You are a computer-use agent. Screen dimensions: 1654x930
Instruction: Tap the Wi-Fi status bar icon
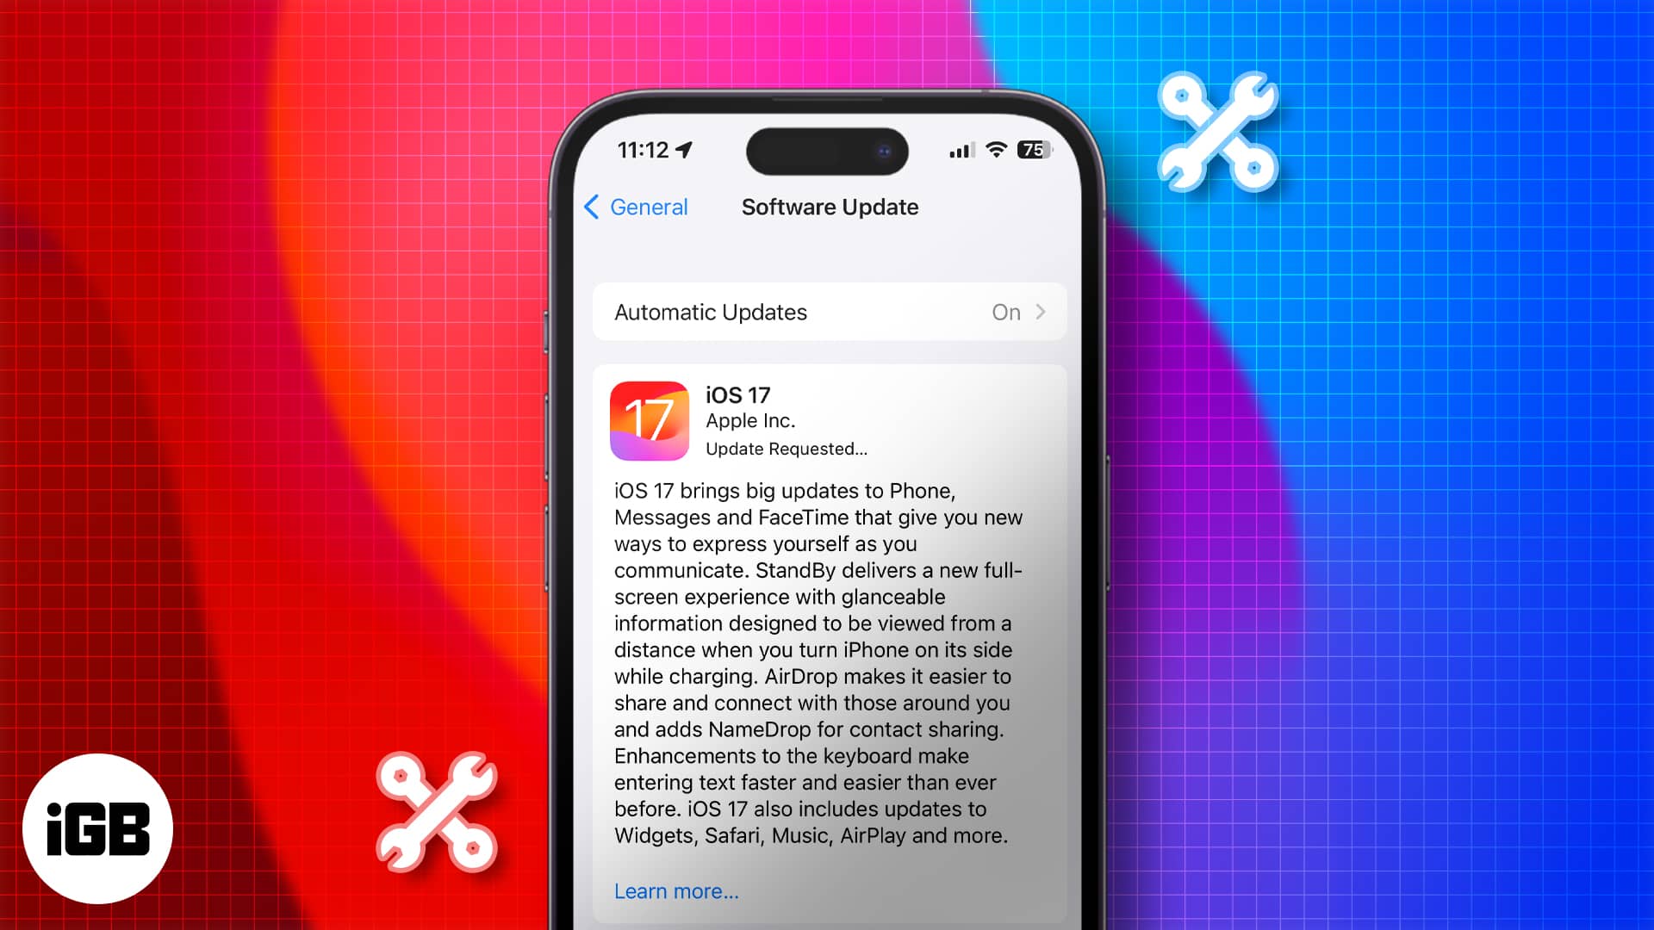pos(996,149)
